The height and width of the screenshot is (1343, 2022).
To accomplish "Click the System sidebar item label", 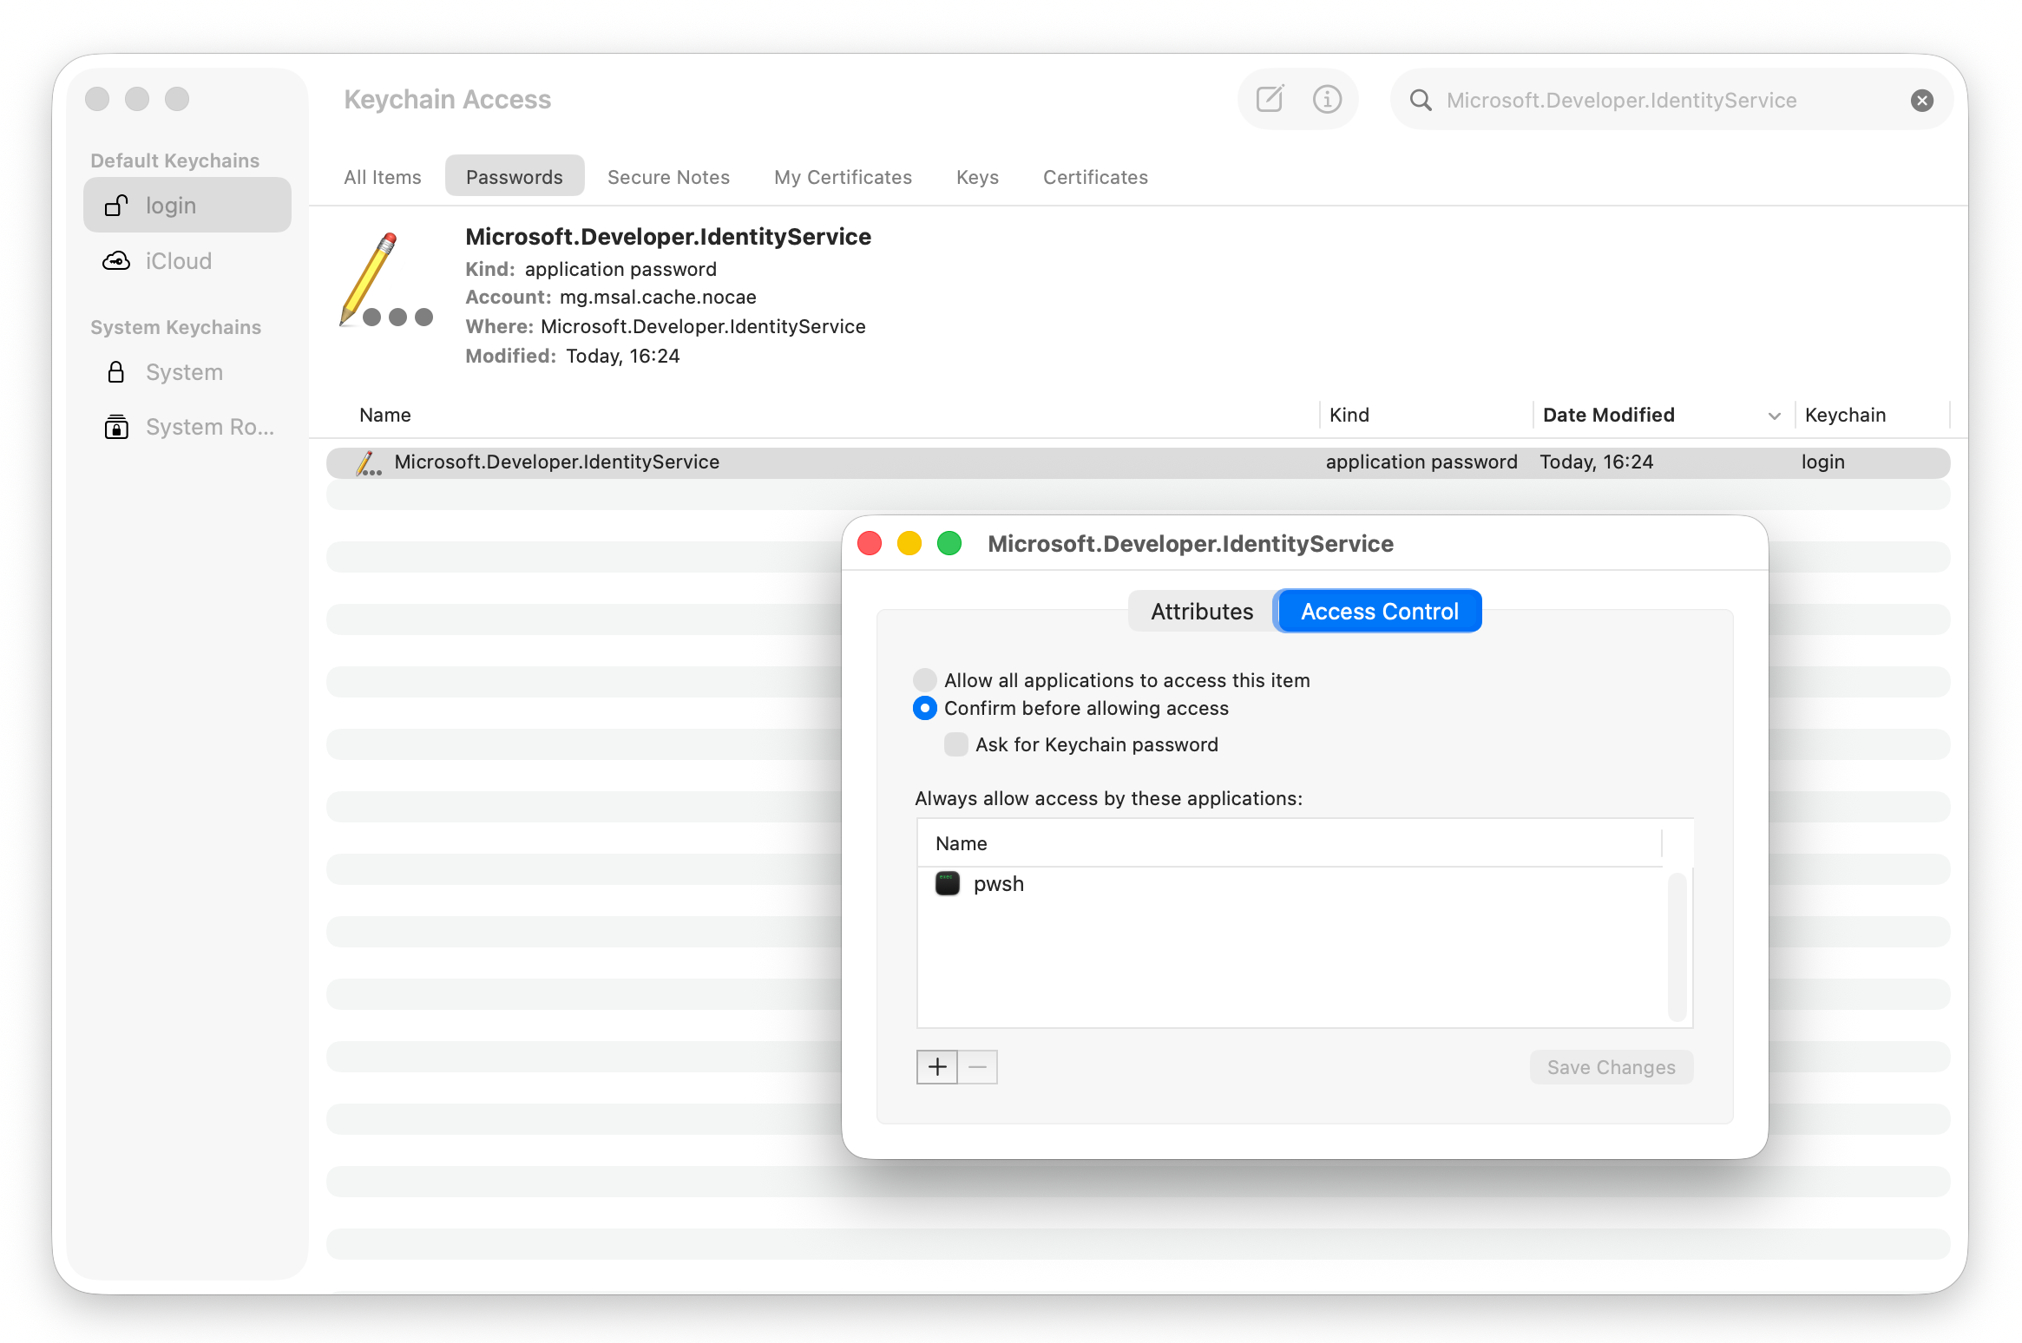I will (184, 372).
